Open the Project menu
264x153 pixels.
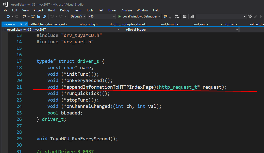click(x=38, y=10)
